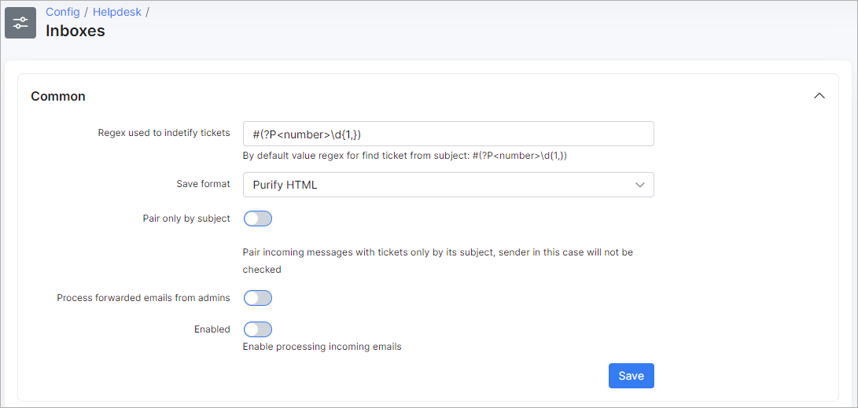Enable Process forwarded emails from admins
The width and height of the screenshot is (858, 408).
258,298
